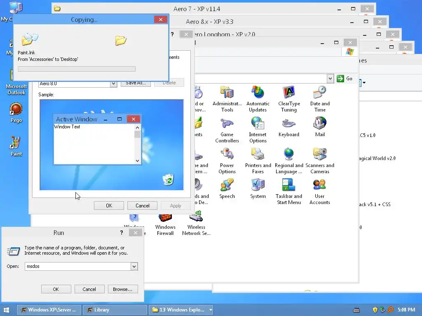Open ClearType Tuning icon
This screenshot has height=316, width=422.
[289, 99]
